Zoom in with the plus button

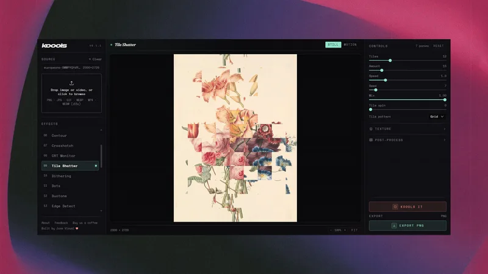click(345, 230)
